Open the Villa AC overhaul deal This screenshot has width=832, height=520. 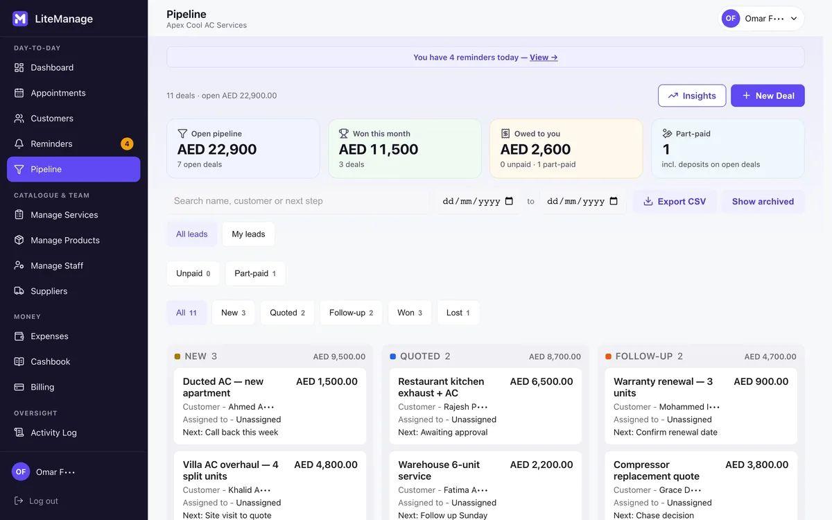[x=270, y=486]
